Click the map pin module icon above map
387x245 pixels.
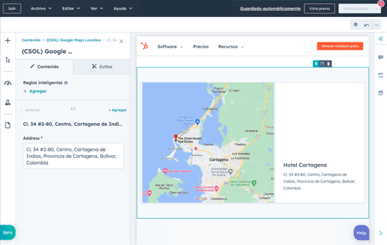(316, 64)
